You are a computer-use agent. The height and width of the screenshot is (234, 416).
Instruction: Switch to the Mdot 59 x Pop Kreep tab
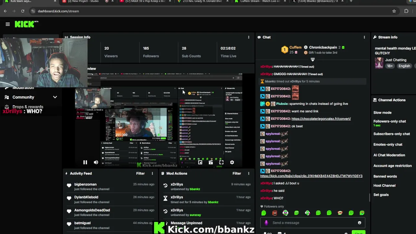click(x=145, y=2)
